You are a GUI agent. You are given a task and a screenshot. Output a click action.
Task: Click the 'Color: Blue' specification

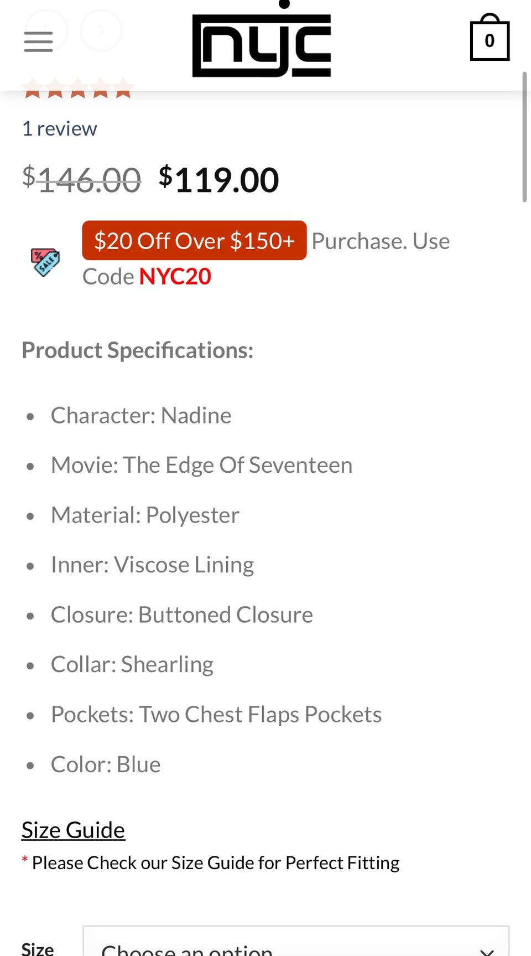pyautogui.click(x=106, y=764)
